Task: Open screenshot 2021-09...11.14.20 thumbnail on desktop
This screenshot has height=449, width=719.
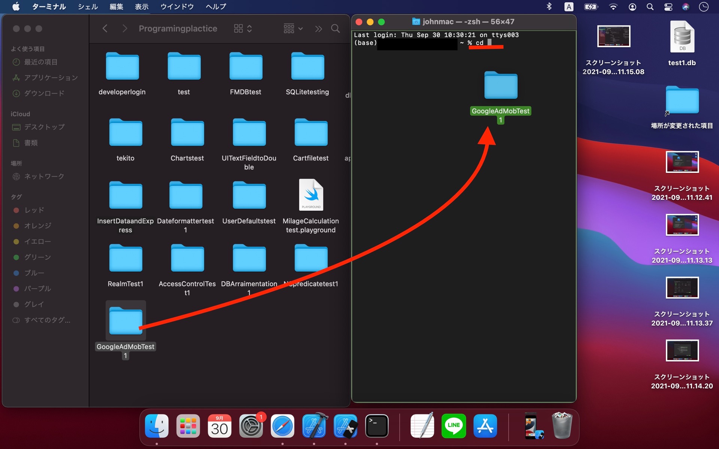Action: click(682, 350)
